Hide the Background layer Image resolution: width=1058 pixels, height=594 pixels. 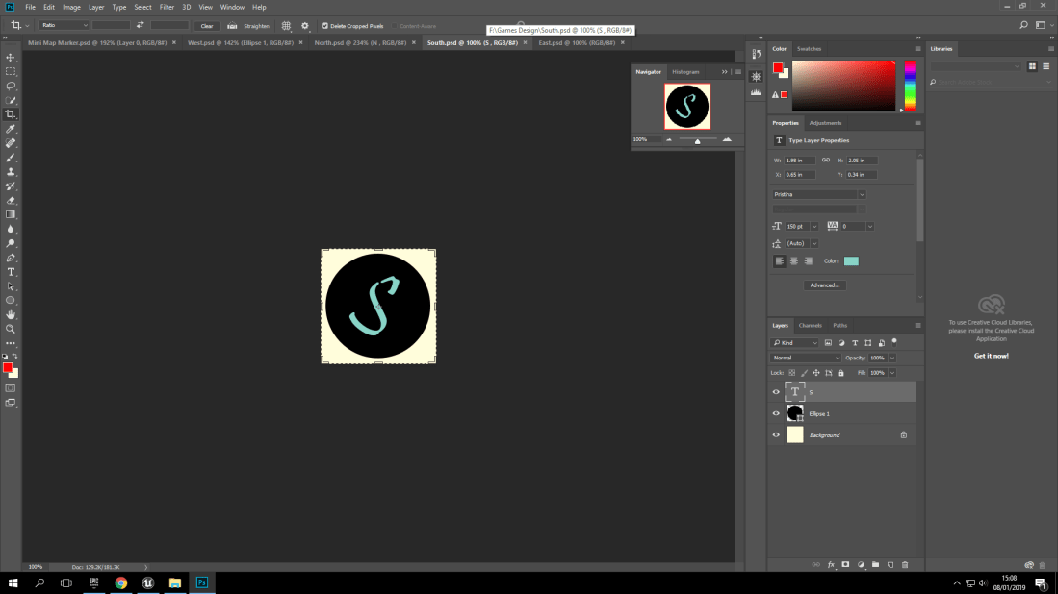click(776, 435)
